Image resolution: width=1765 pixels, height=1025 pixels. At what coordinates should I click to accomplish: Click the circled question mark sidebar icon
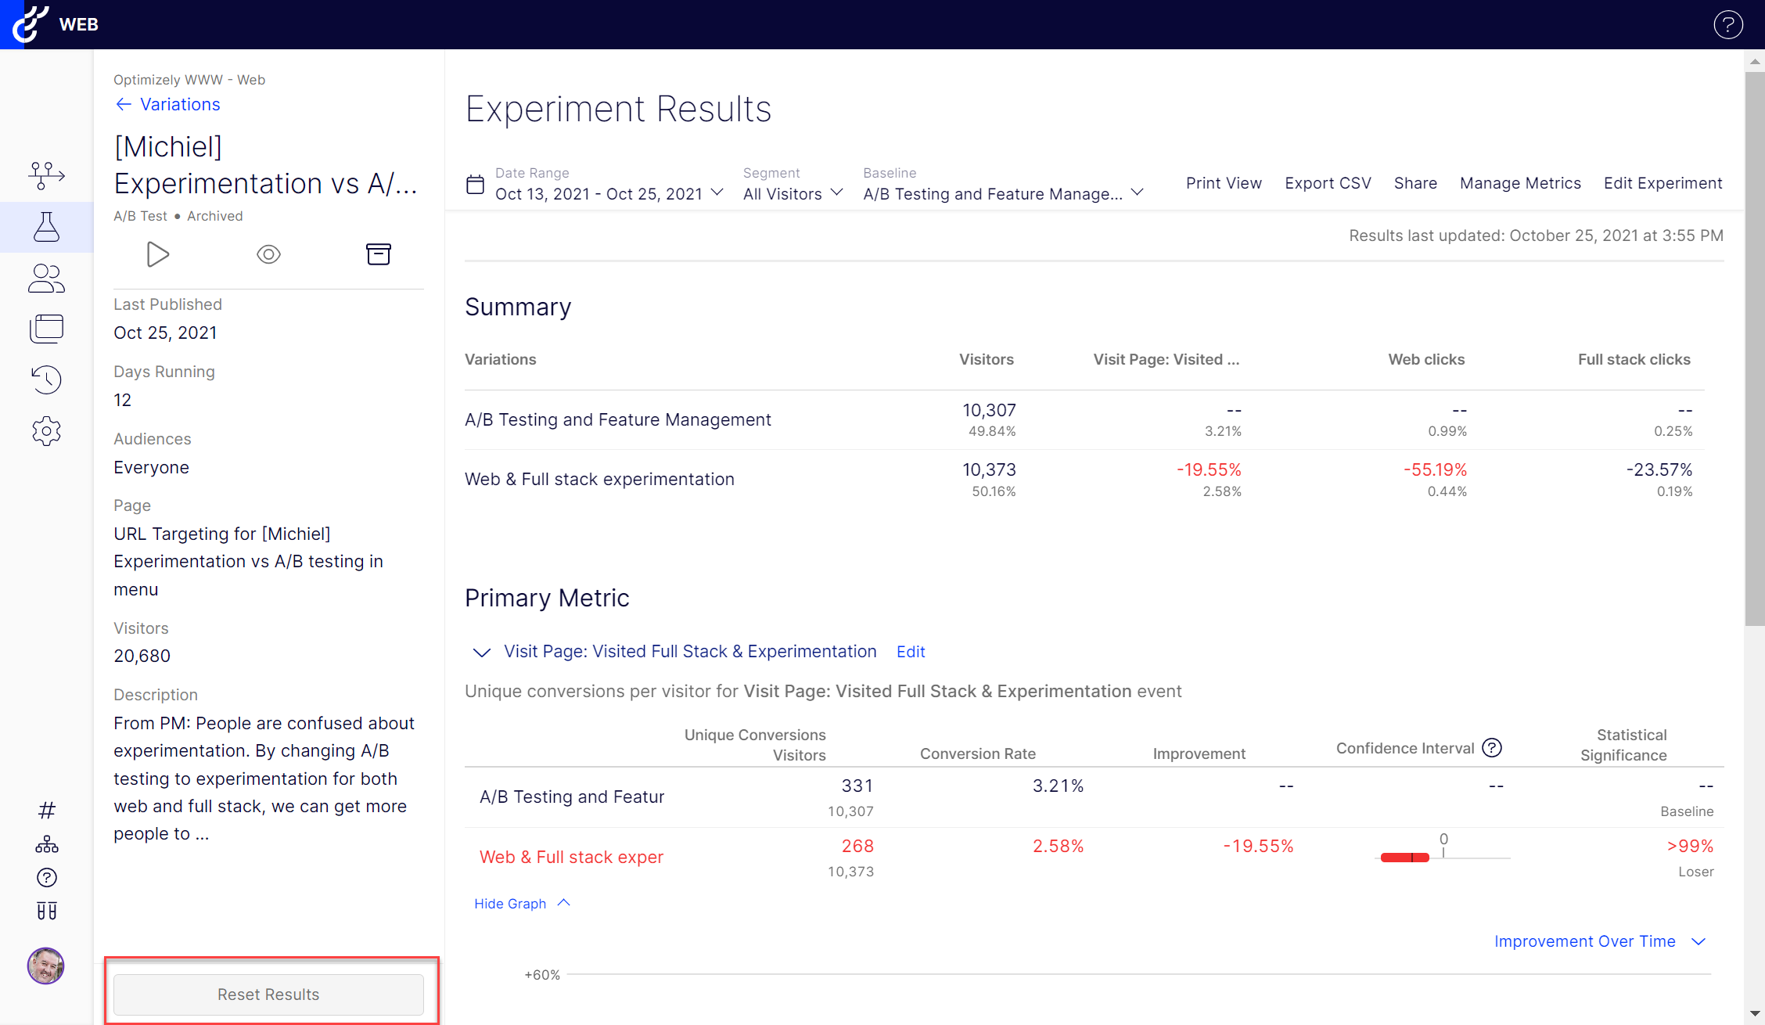pos(46,878)
